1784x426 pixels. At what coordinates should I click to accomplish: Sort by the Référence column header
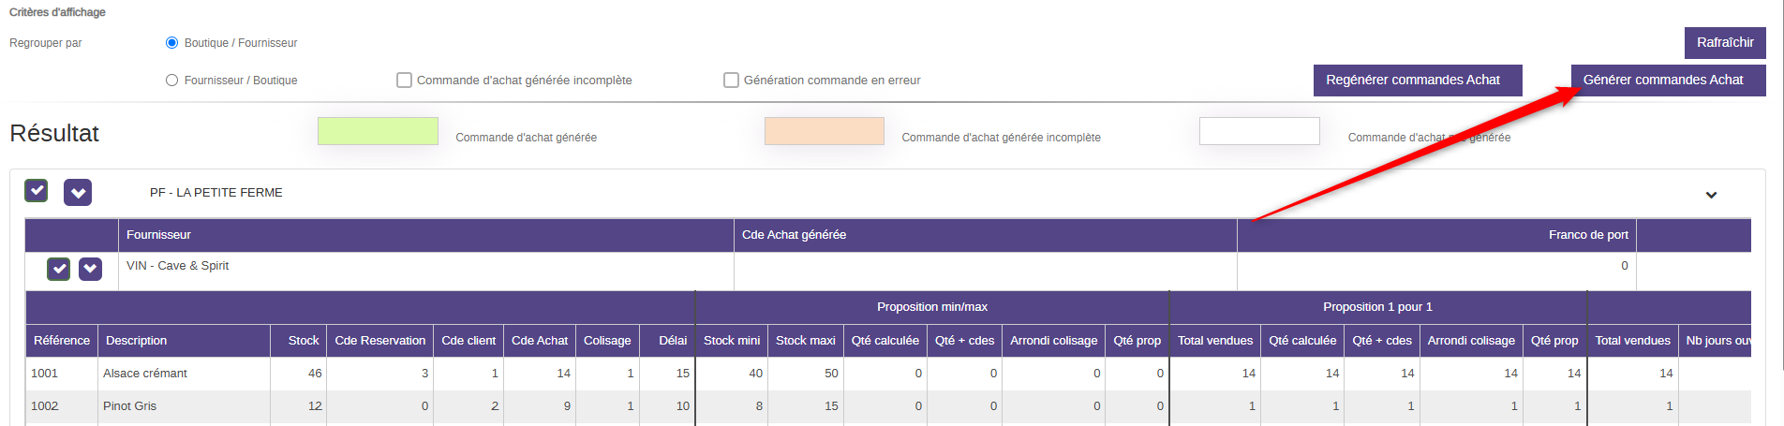62,341
